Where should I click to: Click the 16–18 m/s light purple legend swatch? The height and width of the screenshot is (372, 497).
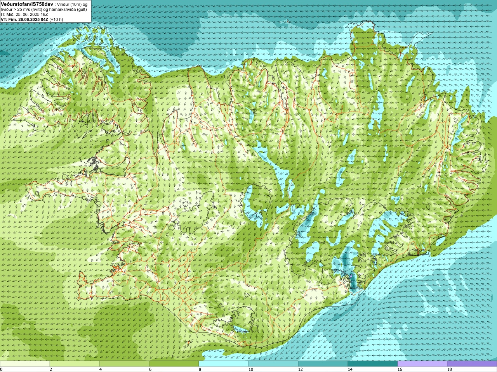point(422,364)
